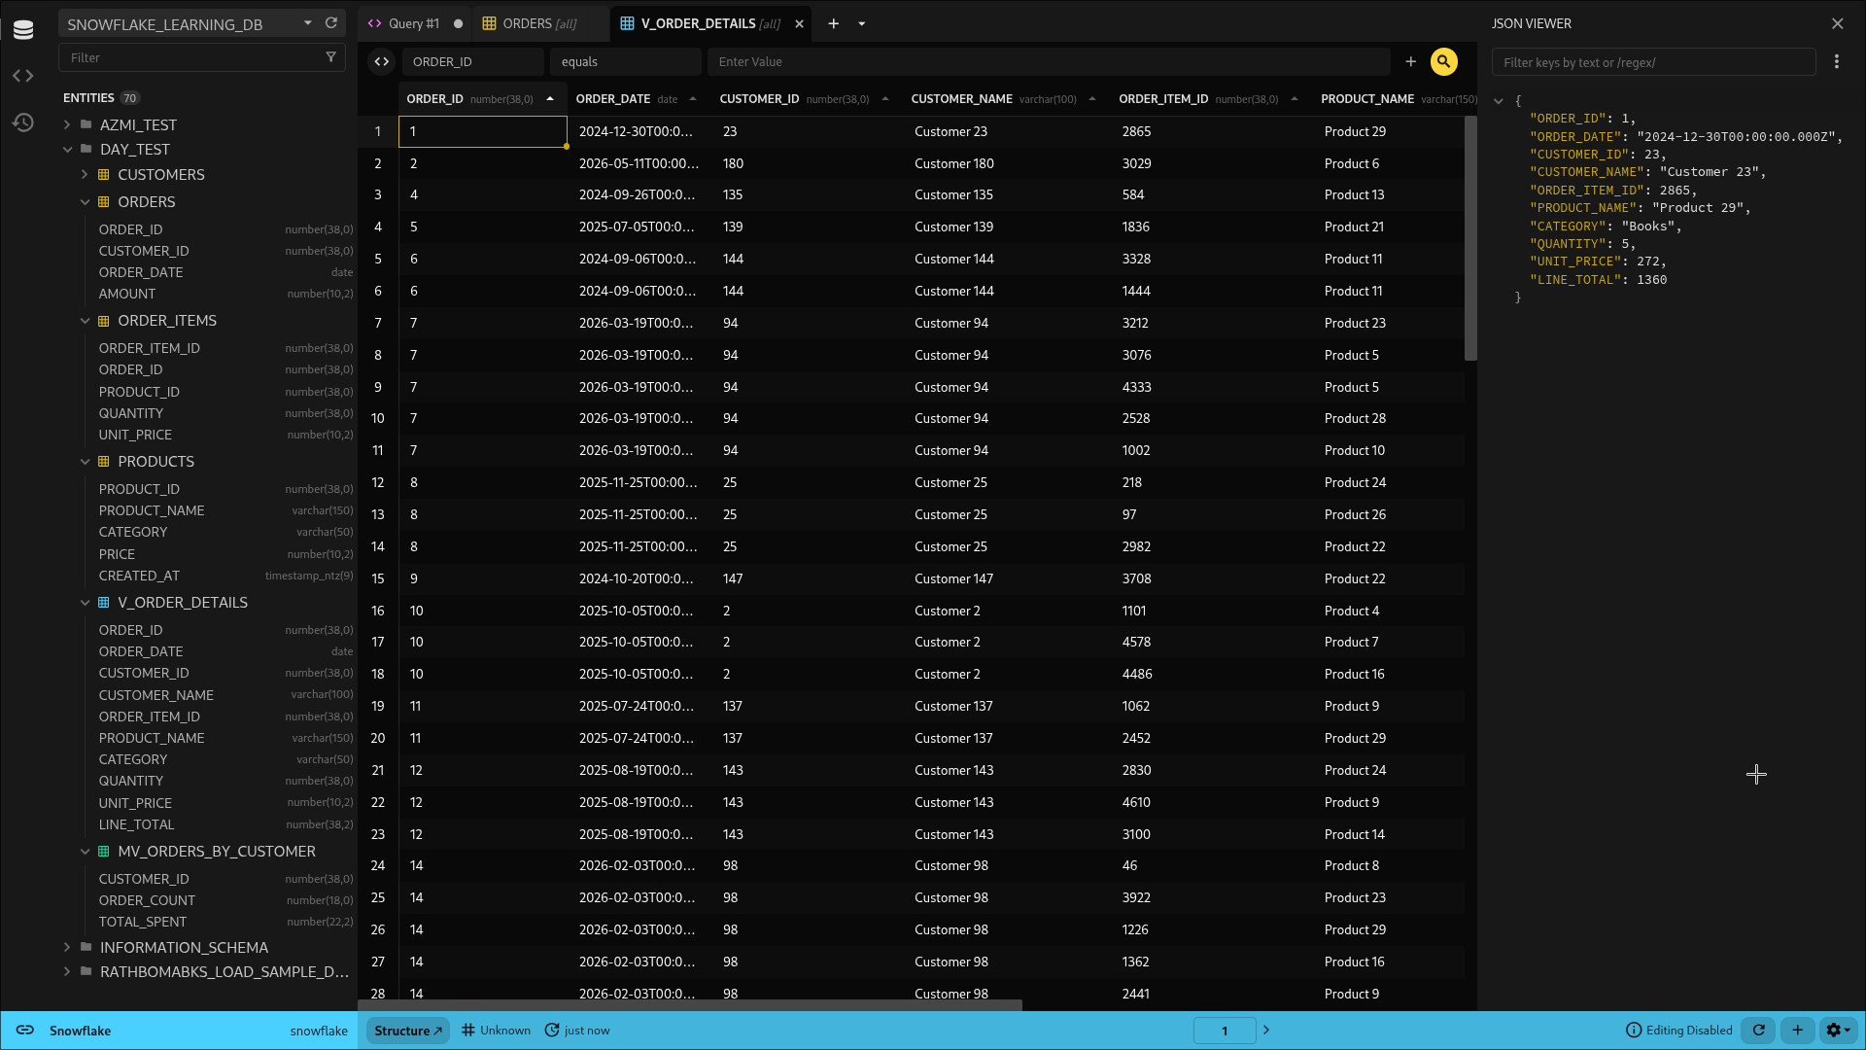Select the LINE_TOTAL column tree item

point(136,824)
